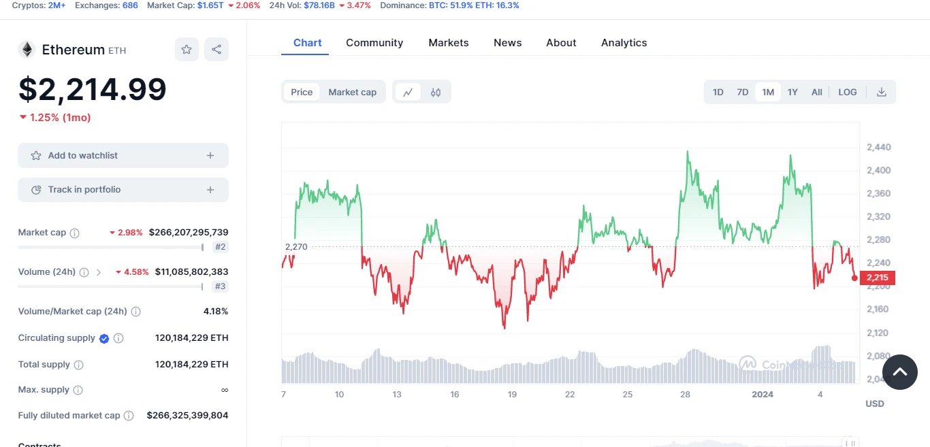Star Ethereum as a favorite
Screen dimensions: 930x447
(187, 50)
